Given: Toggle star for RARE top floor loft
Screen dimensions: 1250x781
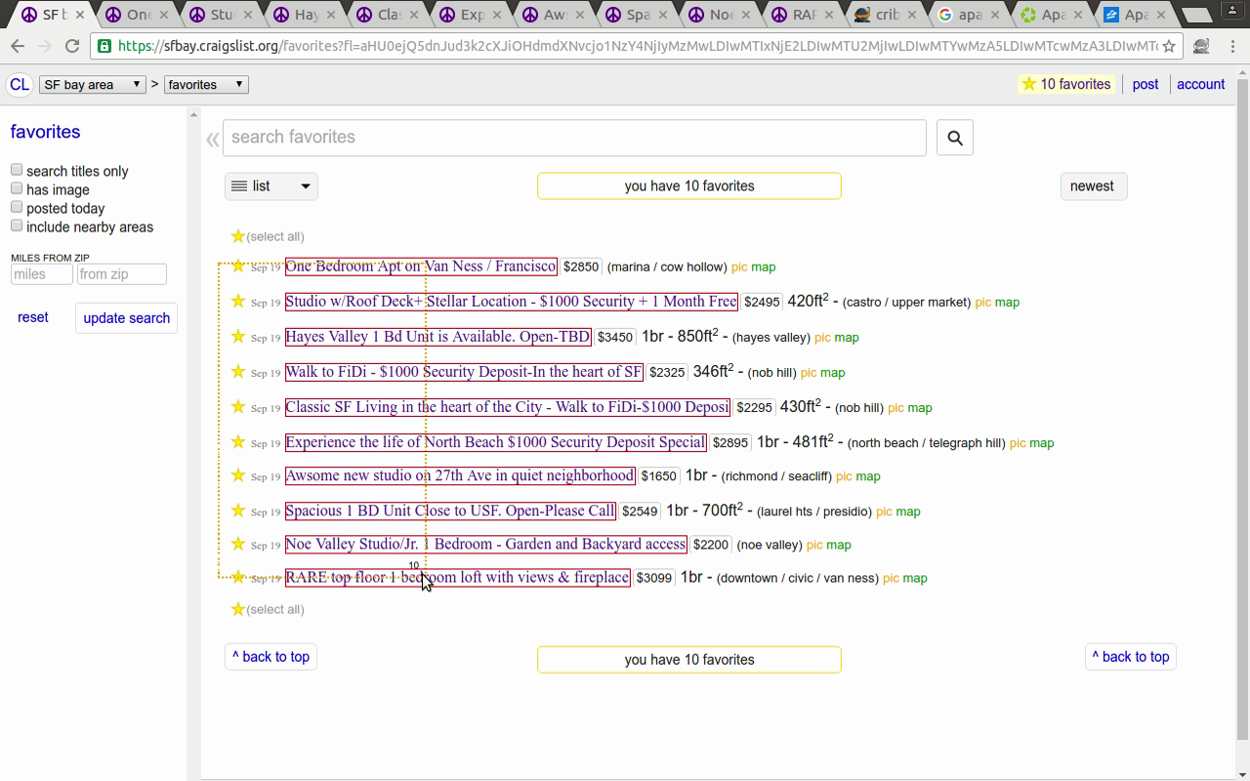Looking at the screenshot, I should (x=238, y=578).
